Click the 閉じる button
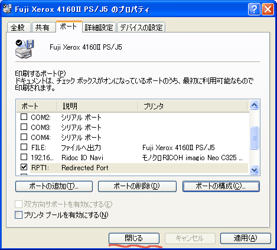The height and width of the screenshot is (250, 277). point(134,238)
